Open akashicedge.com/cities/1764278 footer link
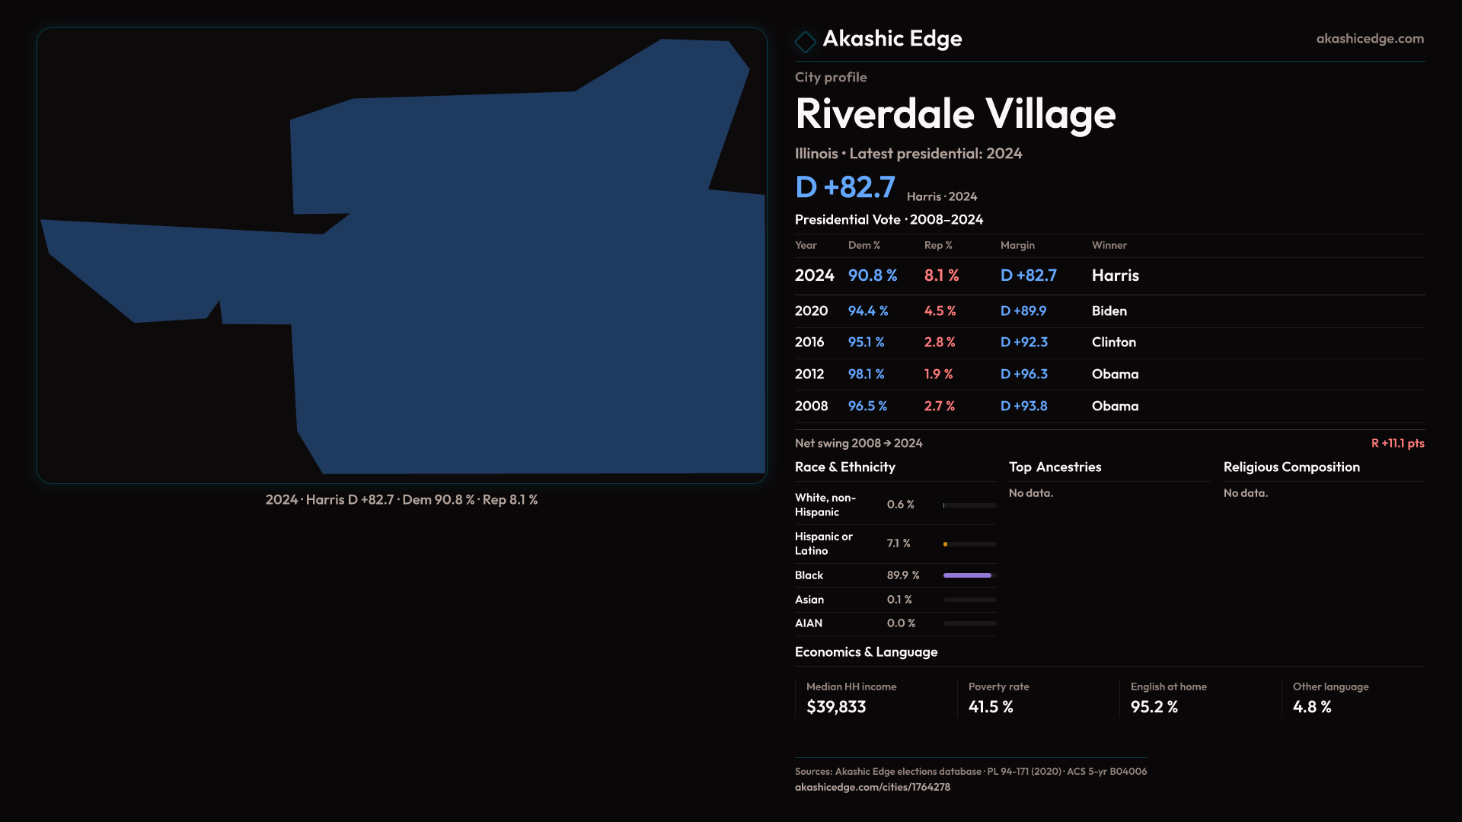The image size is (1462, 822). click(872, 787)
